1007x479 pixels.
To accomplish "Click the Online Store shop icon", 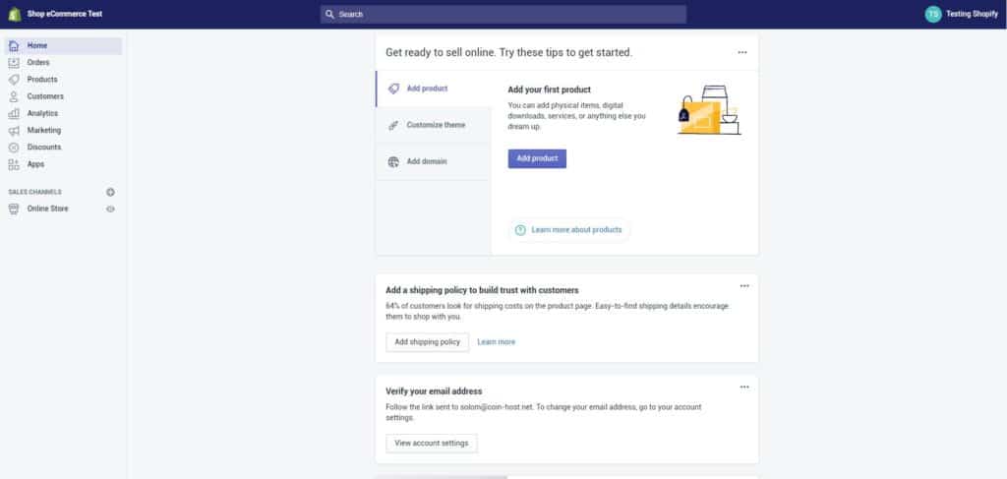I will [x=14, y=209].
